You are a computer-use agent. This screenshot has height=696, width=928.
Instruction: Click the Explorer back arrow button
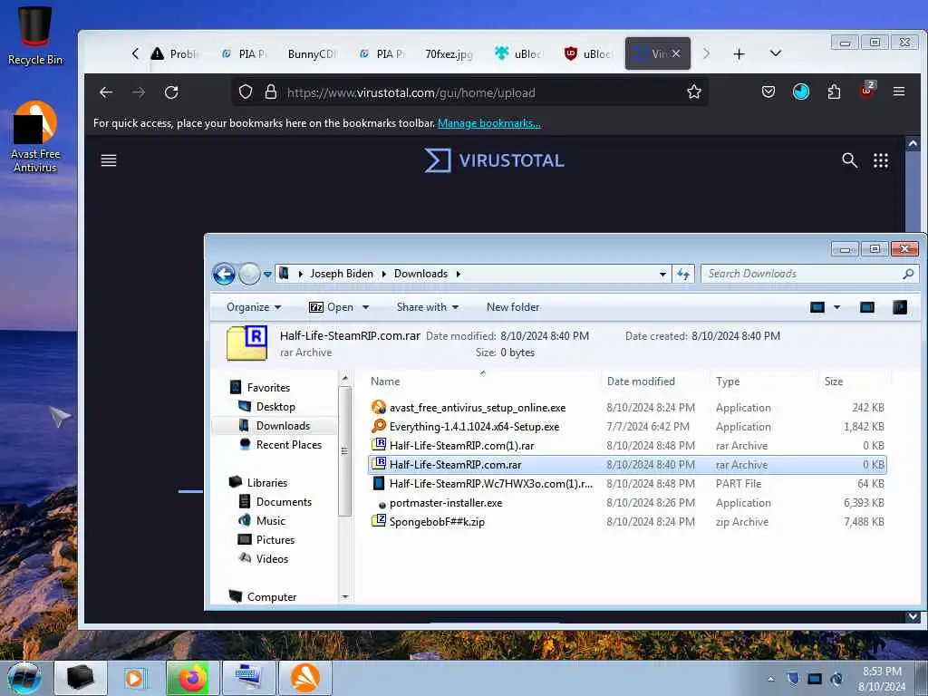tap(225, 274)
